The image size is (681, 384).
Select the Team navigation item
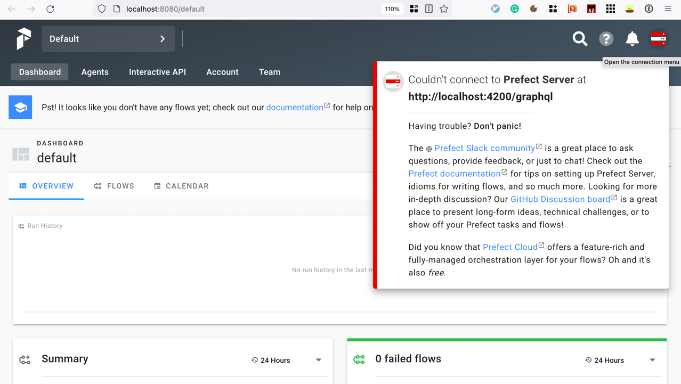[x=270, y=72]
